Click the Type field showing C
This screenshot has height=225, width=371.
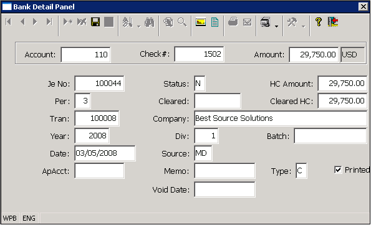pos(301,171)
